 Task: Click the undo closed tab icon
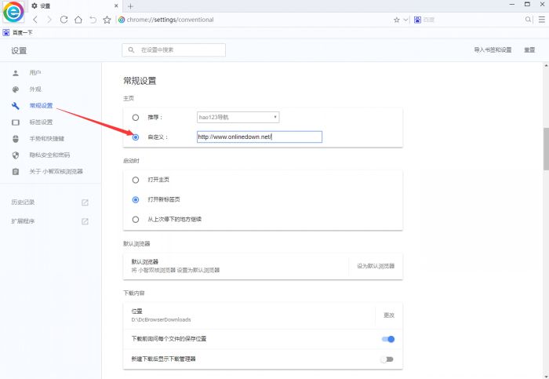[93, 20]
